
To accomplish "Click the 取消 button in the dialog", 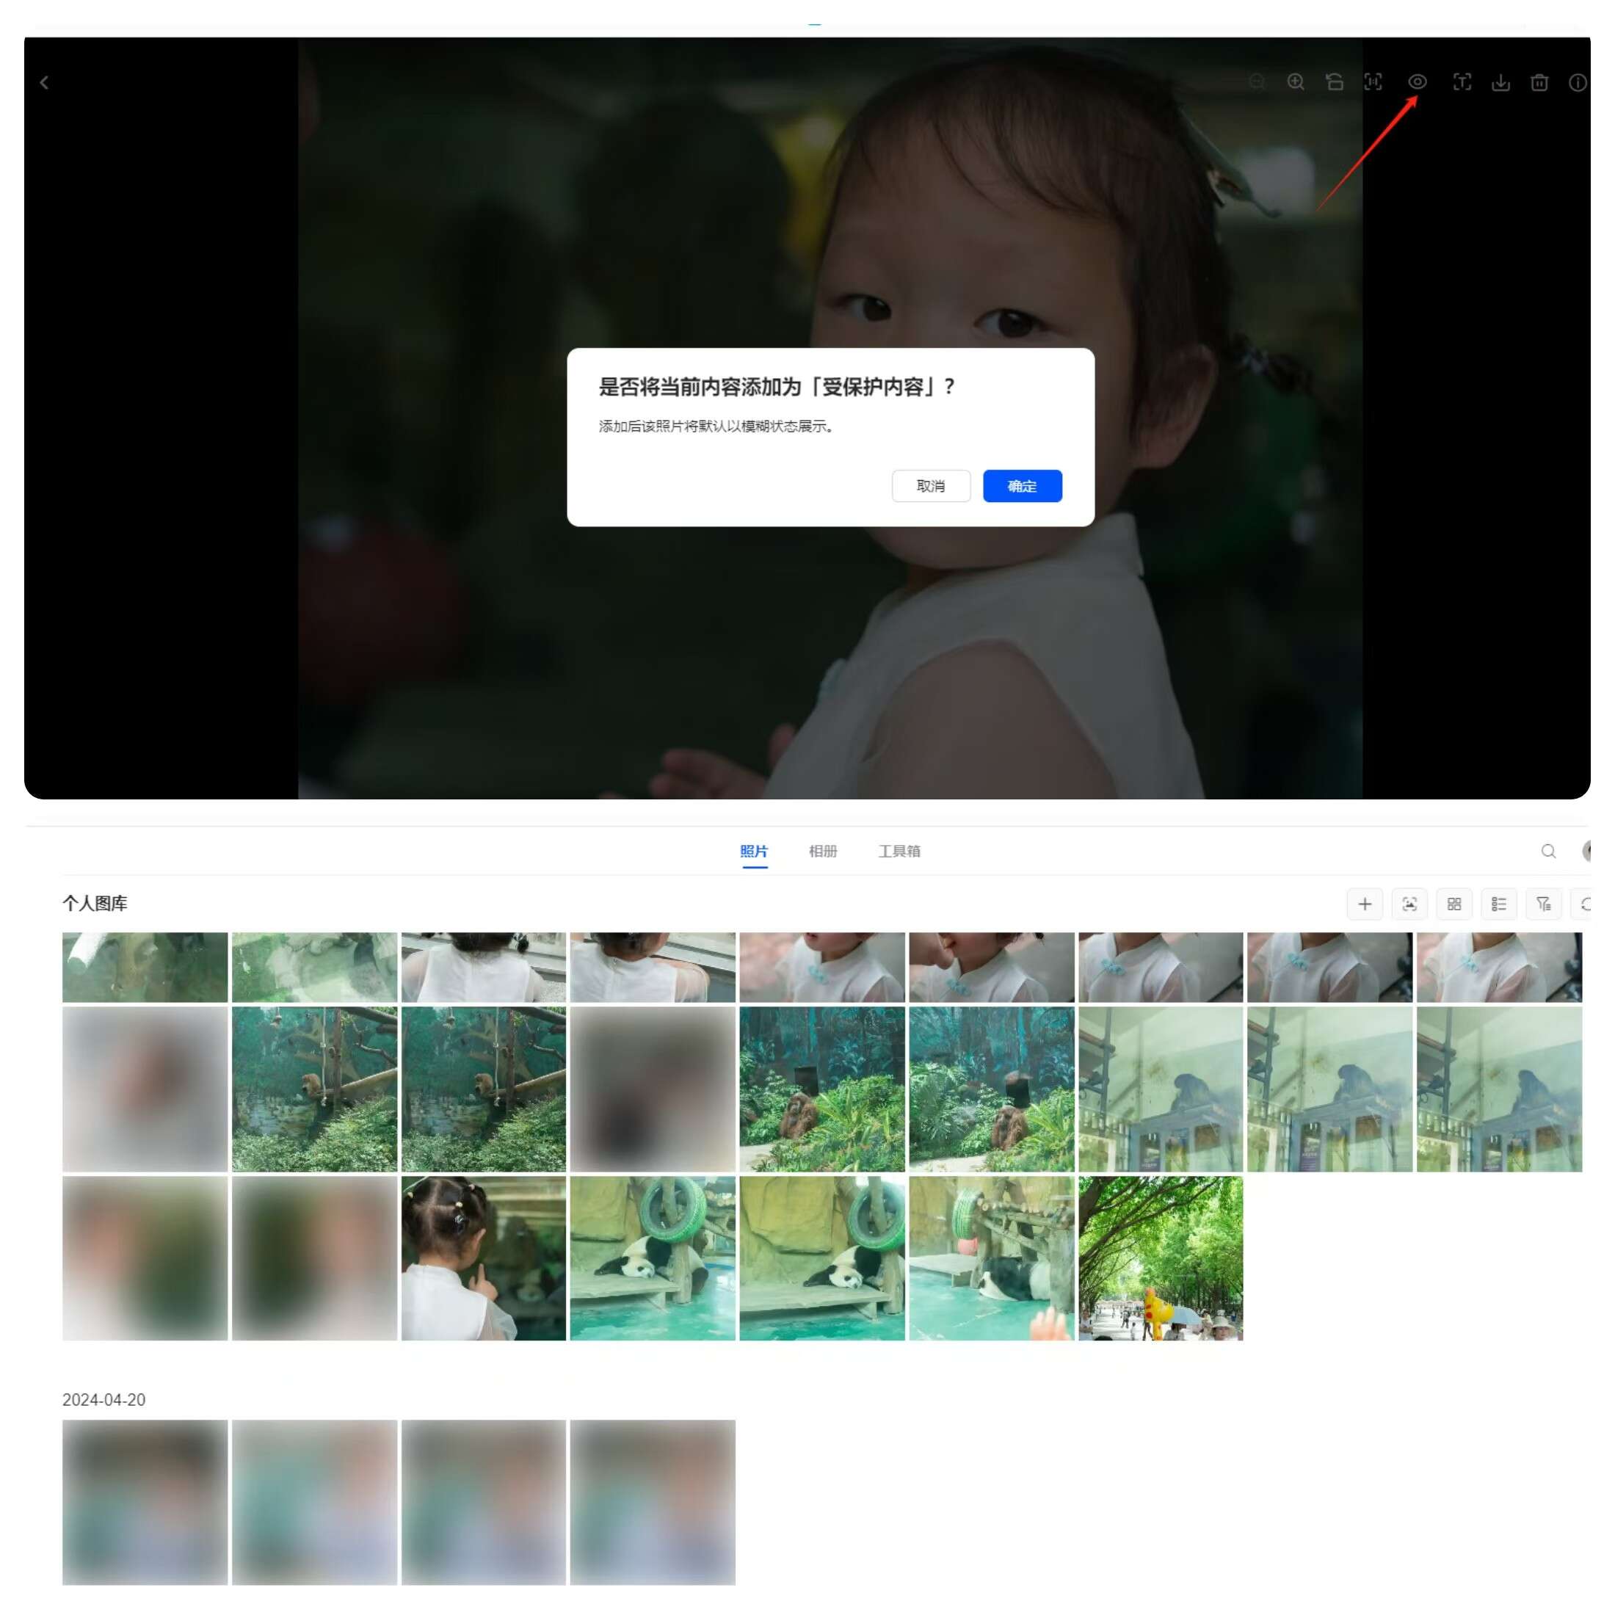I will click(930, 486).
